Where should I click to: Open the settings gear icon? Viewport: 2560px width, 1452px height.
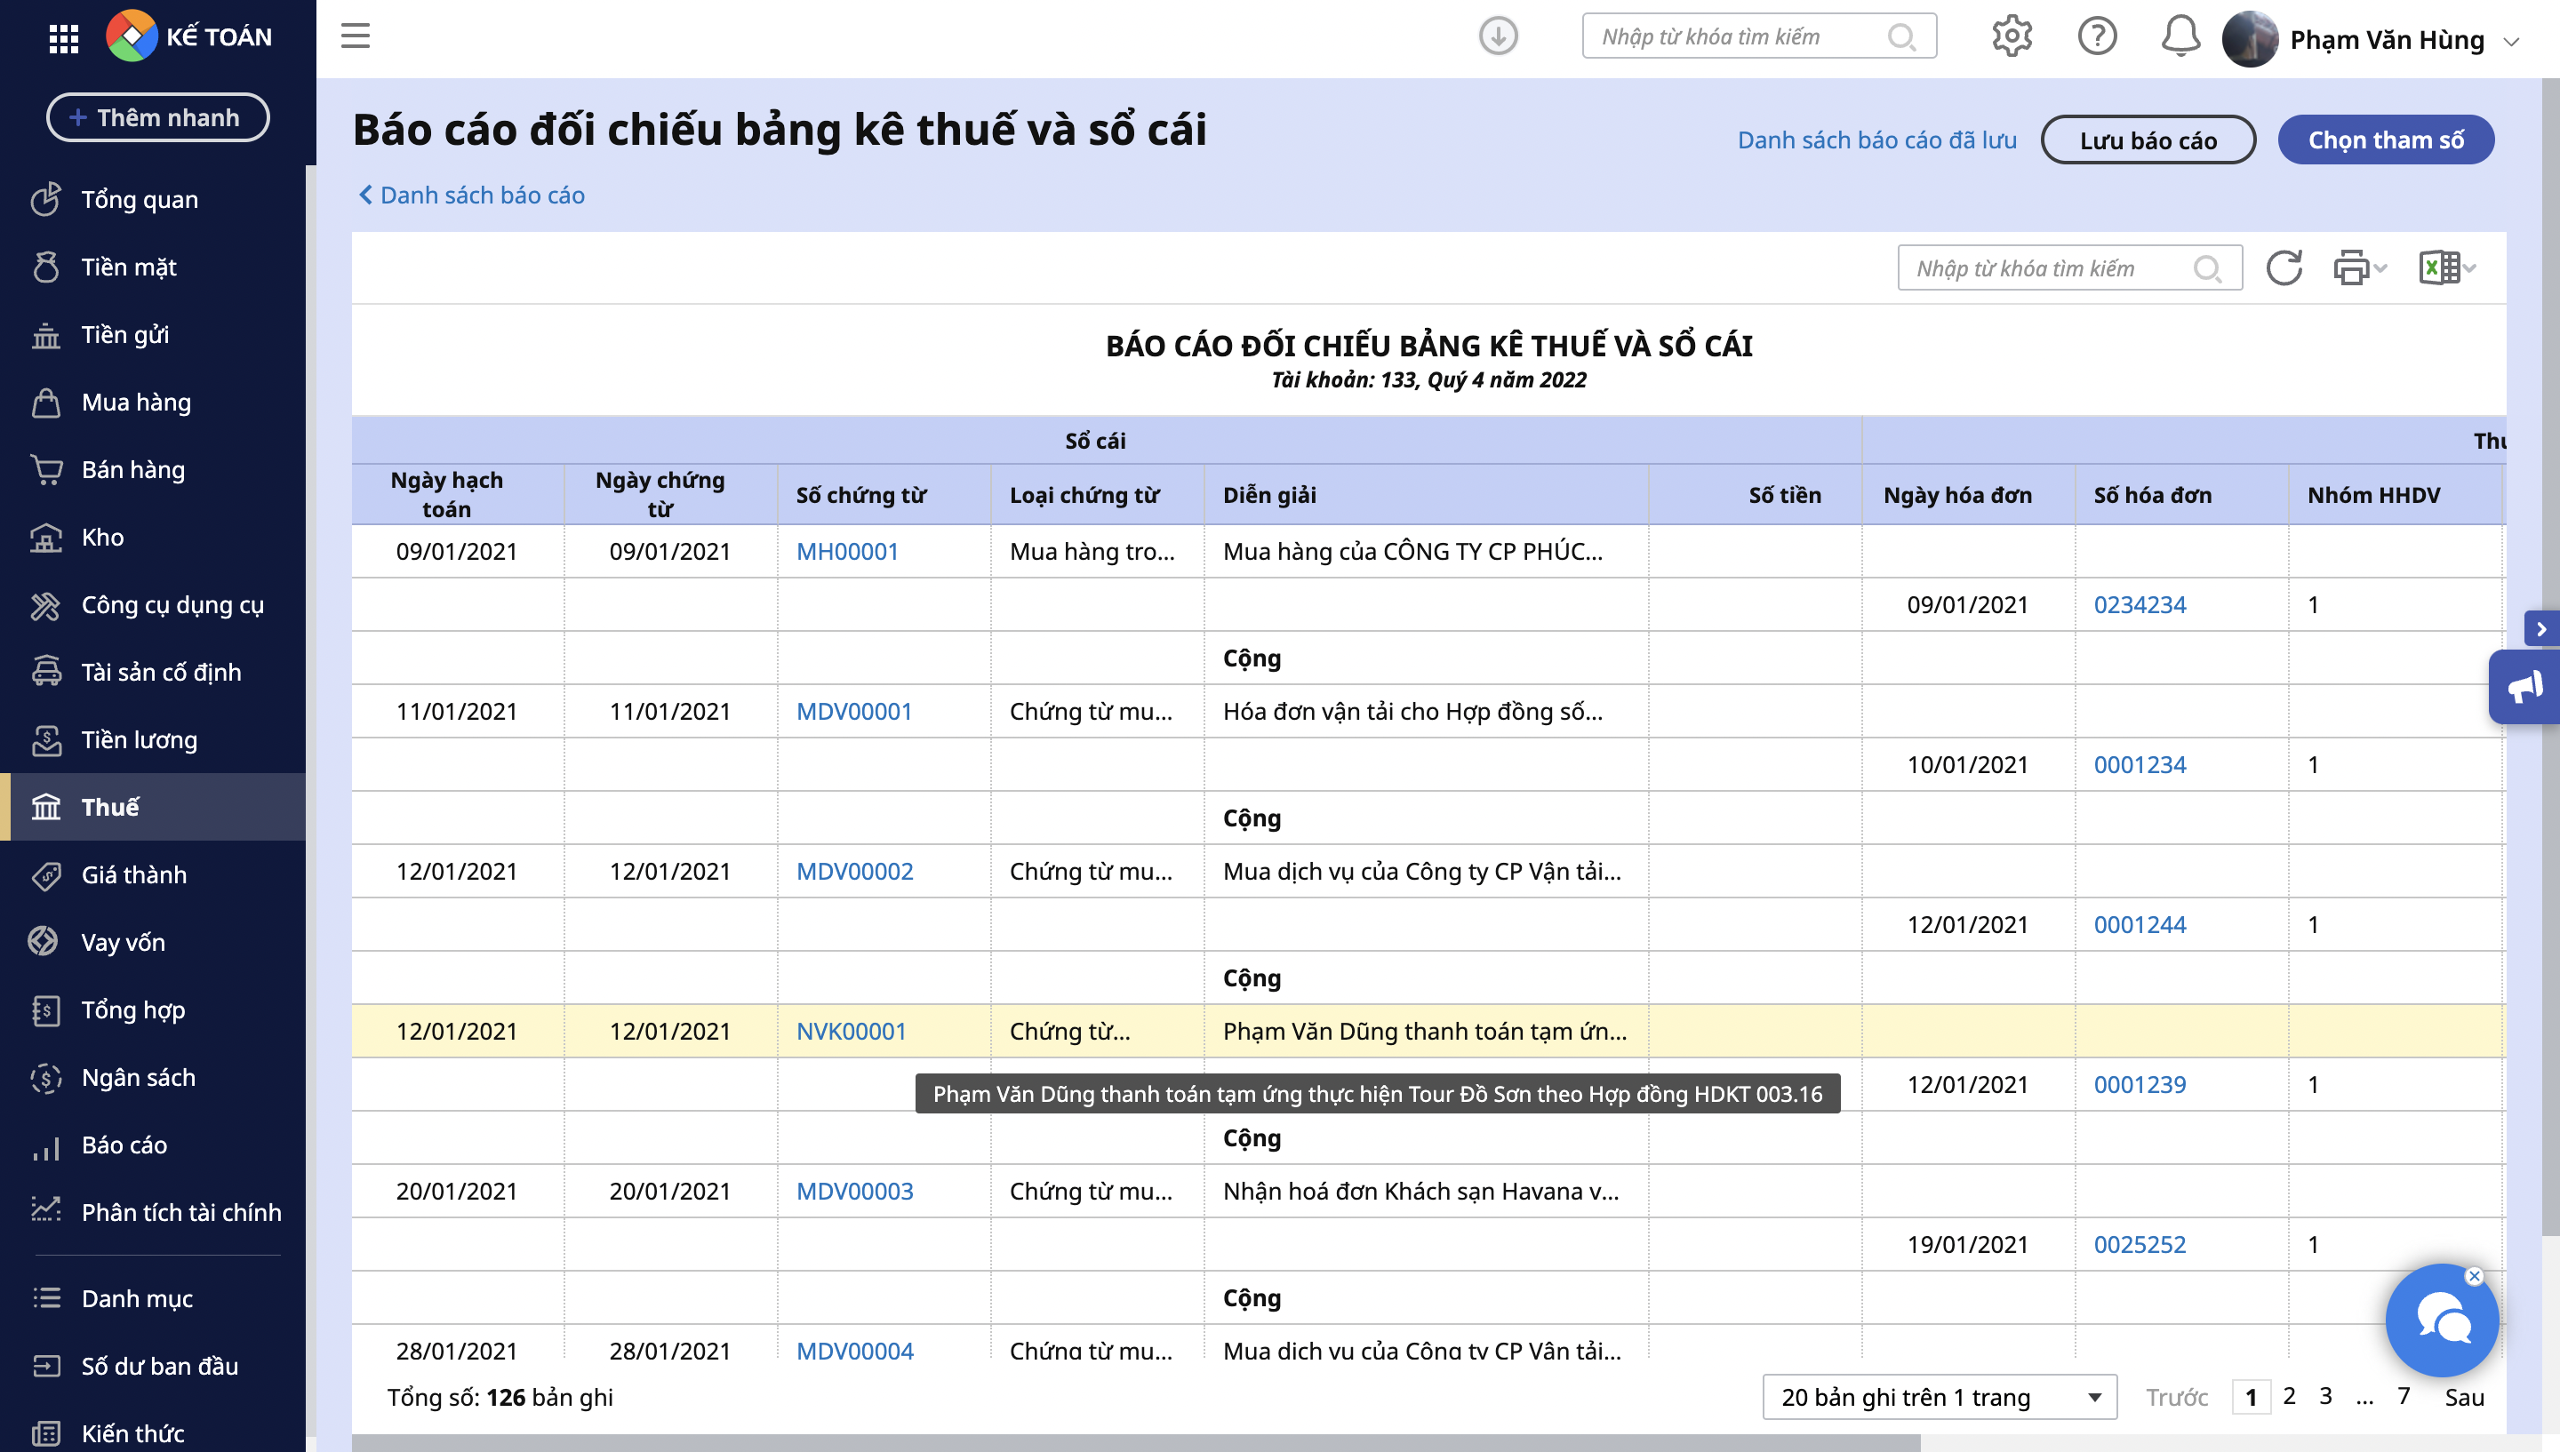(2011, 37)
